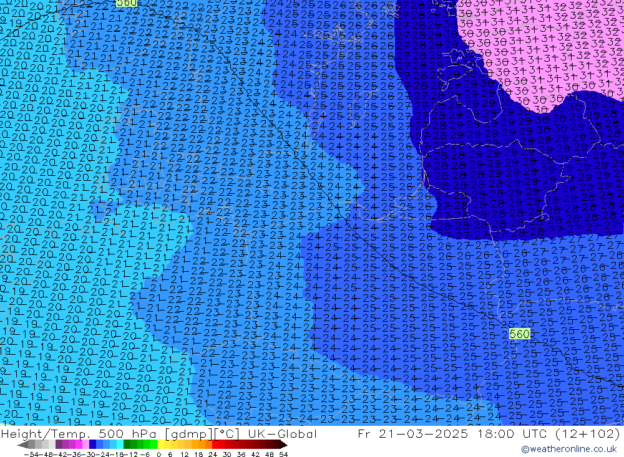Viewport: 624px width, 457px height.
Task: Click the 560 contour label near the lower right
Action: 519,334
